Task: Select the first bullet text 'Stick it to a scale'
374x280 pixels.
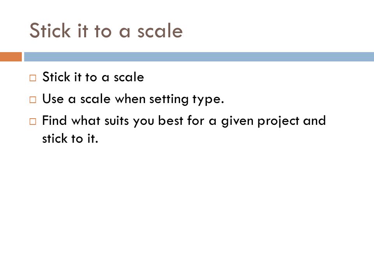Action: click(93, 77)
